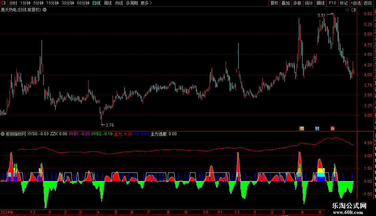376x216 pixels.
Task: Click the 主力: 4.20 value
Action: tap(123, 134)
